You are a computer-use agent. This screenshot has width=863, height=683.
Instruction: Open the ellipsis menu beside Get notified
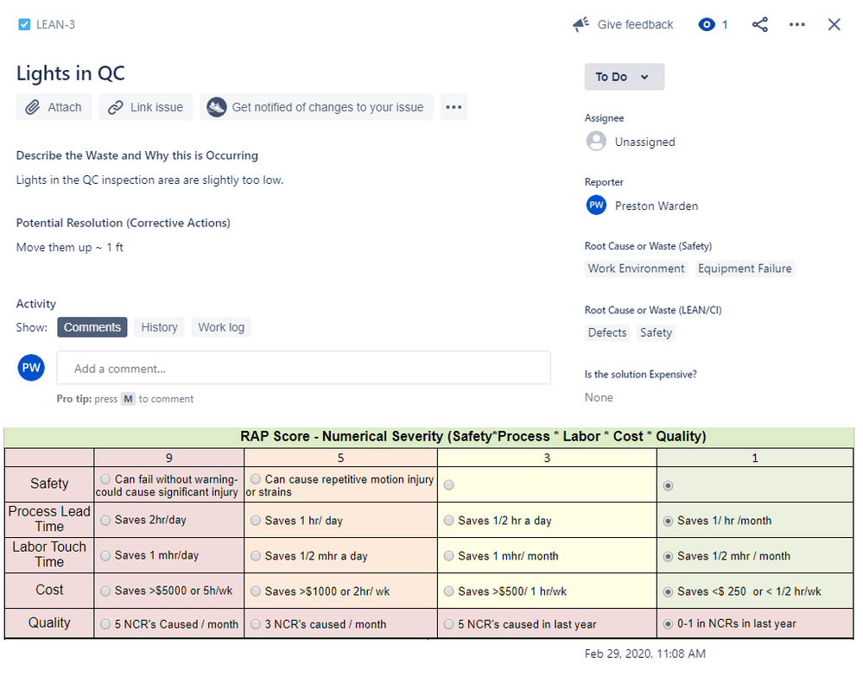click(x=453, y=106)
